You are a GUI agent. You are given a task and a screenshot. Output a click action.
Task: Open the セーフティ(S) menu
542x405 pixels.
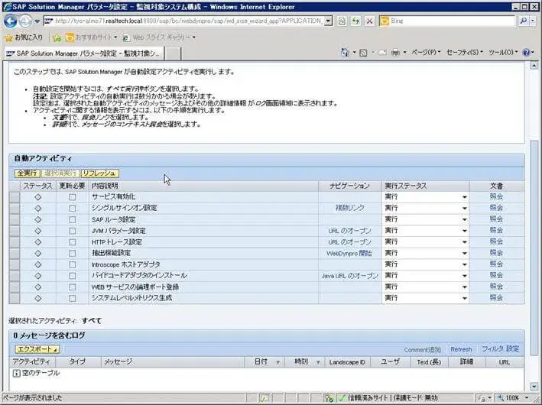[465, 52]
